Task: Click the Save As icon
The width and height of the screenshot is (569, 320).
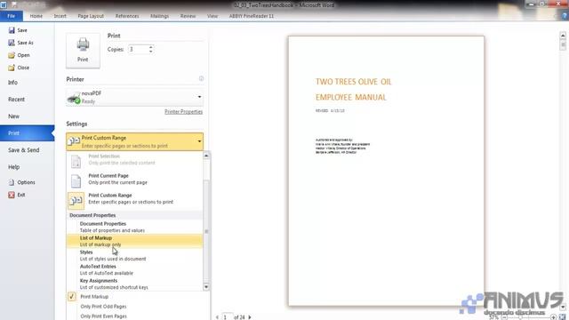Action: [12, 43]
